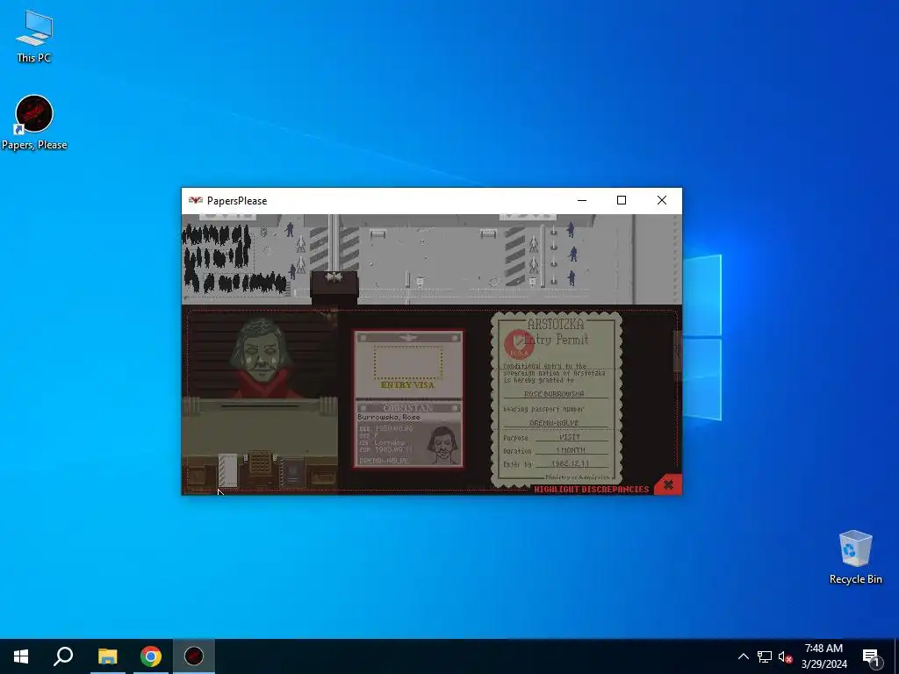Select the 1 MONTH duration value
899x674 pixels.
point(571,450)
